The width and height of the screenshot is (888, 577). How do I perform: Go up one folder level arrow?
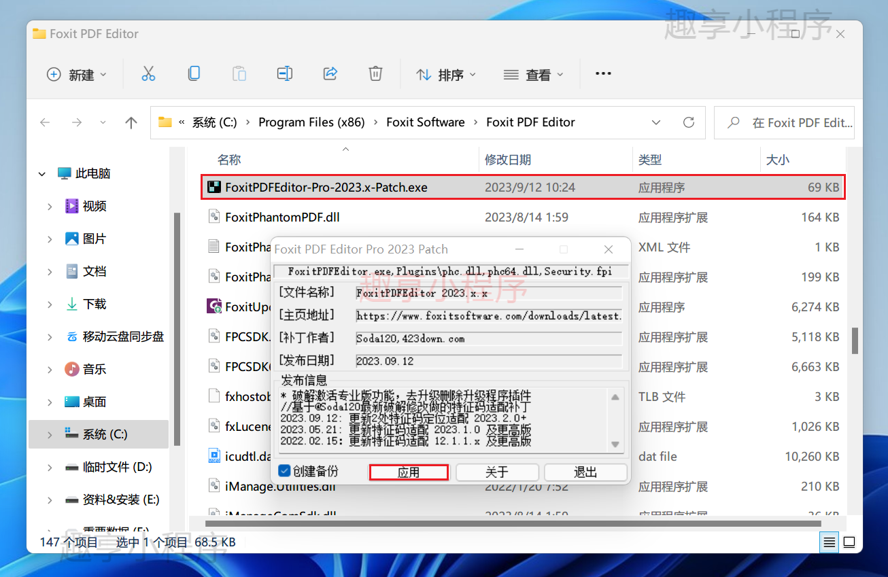tap(131, 122)
